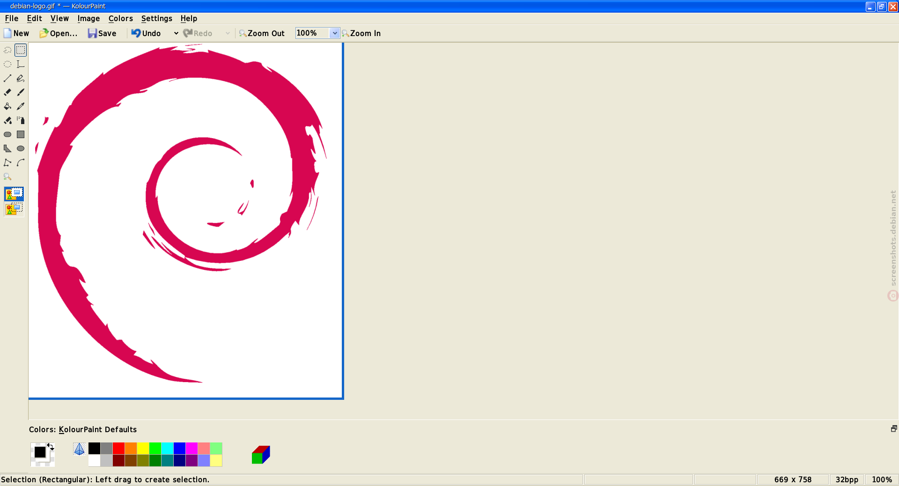Select the Ellipse shape tool

tap(21, 148)
